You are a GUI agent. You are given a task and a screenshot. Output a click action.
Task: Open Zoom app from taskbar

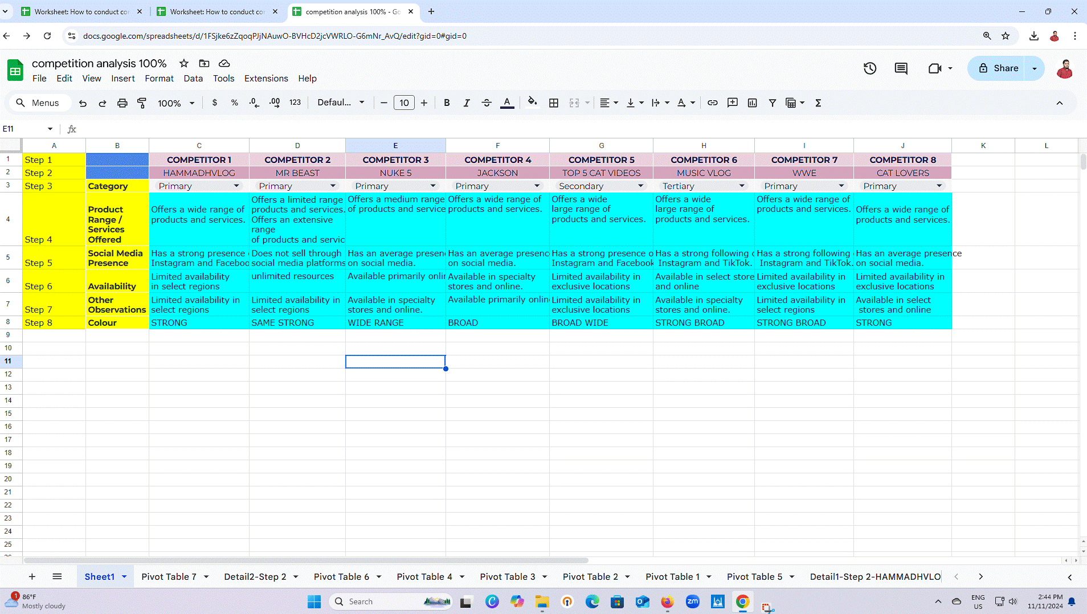[x=692, y=601]
